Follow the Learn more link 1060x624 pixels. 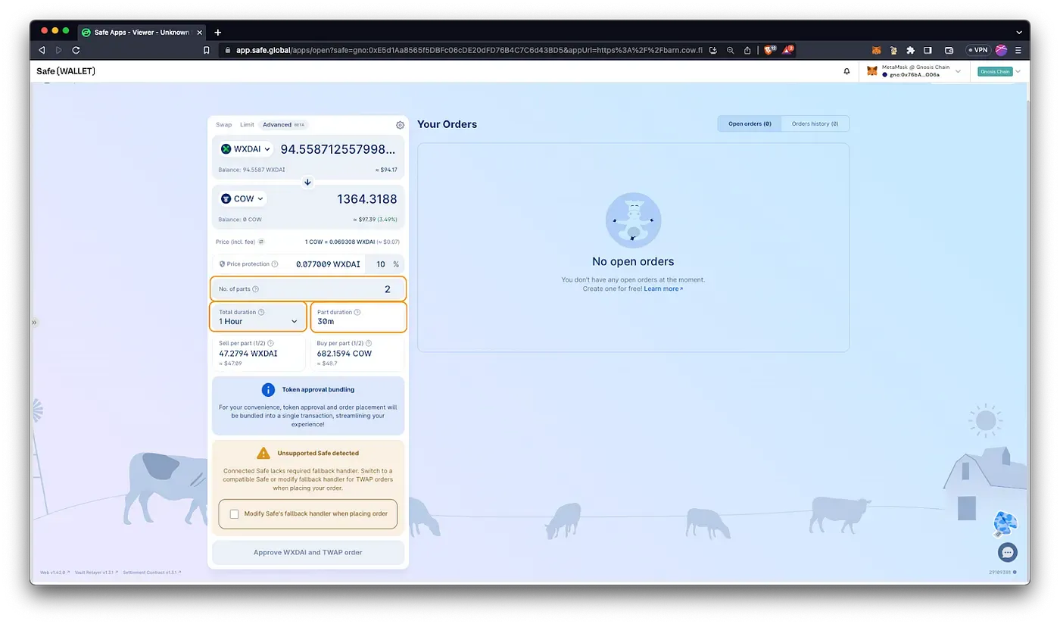663,289
